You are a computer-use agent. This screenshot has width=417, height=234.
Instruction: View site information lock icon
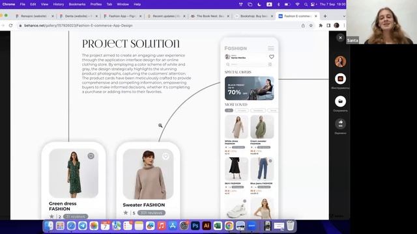20,25
